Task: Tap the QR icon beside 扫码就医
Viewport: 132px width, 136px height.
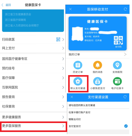Action: point(58,39)
